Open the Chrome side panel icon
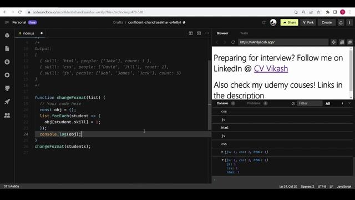 click(x=335, y=12)
